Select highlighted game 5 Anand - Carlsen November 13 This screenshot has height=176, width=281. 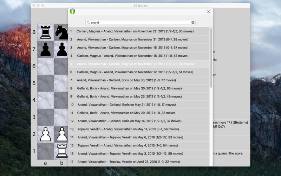[139, 64]
